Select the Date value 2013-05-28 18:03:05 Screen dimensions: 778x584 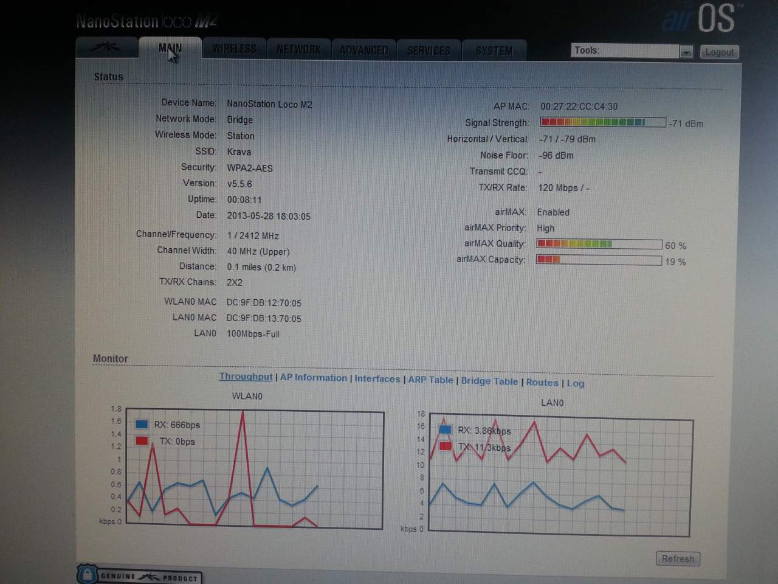click(x=269, y=217)
